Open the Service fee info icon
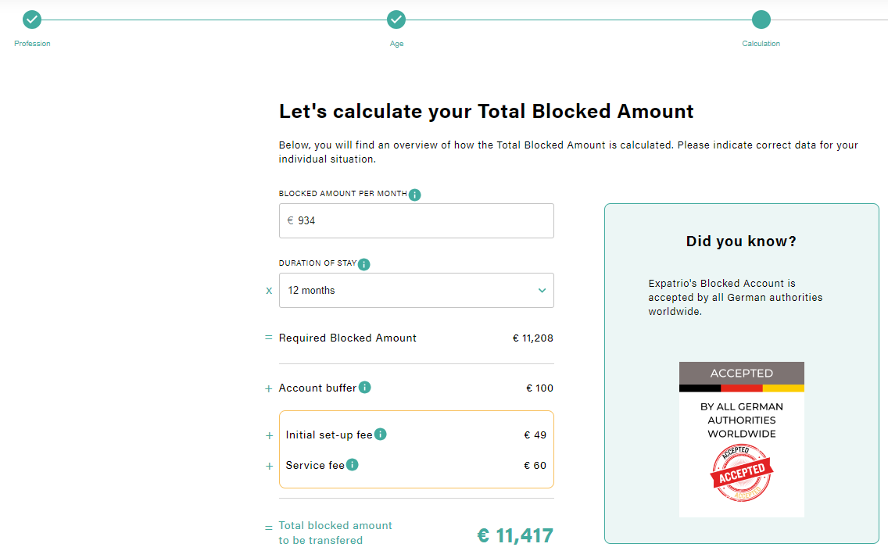The height and width of the screenshot is (558, 888). [353, 465]
